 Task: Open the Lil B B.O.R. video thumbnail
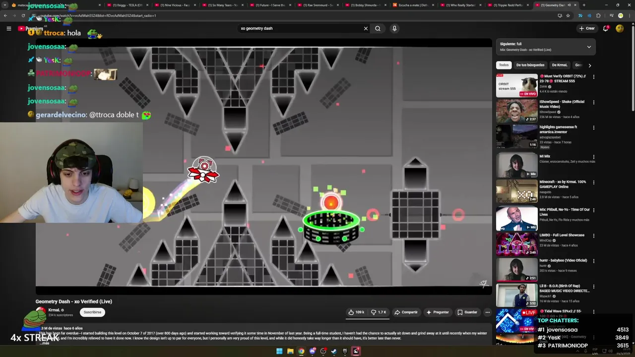[516, 295]
